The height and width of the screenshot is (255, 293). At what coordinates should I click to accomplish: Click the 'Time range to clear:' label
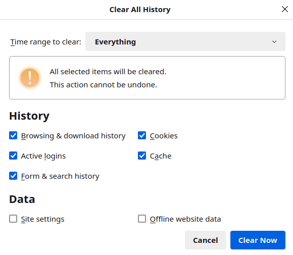(x=46, y=42)
